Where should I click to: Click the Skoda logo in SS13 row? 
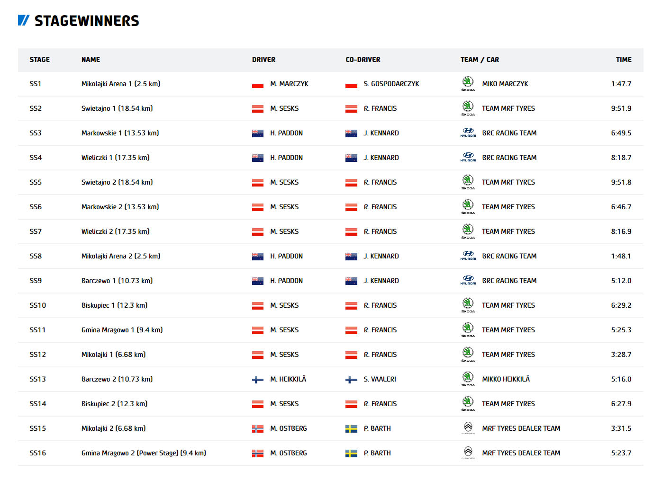pyautogui.click(x=468, y=379)
